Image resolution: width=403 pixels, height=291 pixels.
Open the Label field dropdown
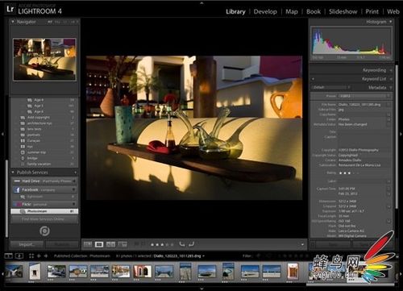(388, 181)
